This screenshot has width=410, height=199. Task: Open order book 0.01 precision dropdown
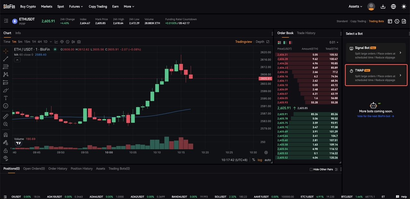click(334, 42)
